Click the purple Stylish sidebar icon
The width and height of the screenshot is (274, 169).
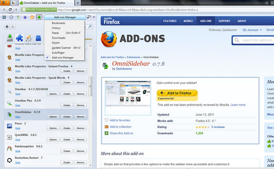click(25, 17)
